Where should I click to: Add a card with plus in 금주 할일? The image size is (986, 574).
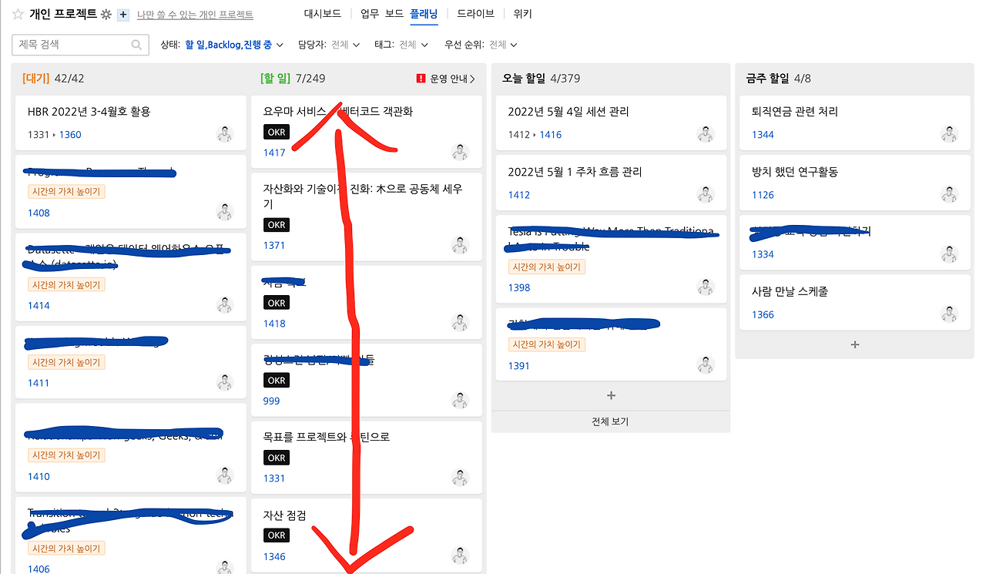pos(854,344)
